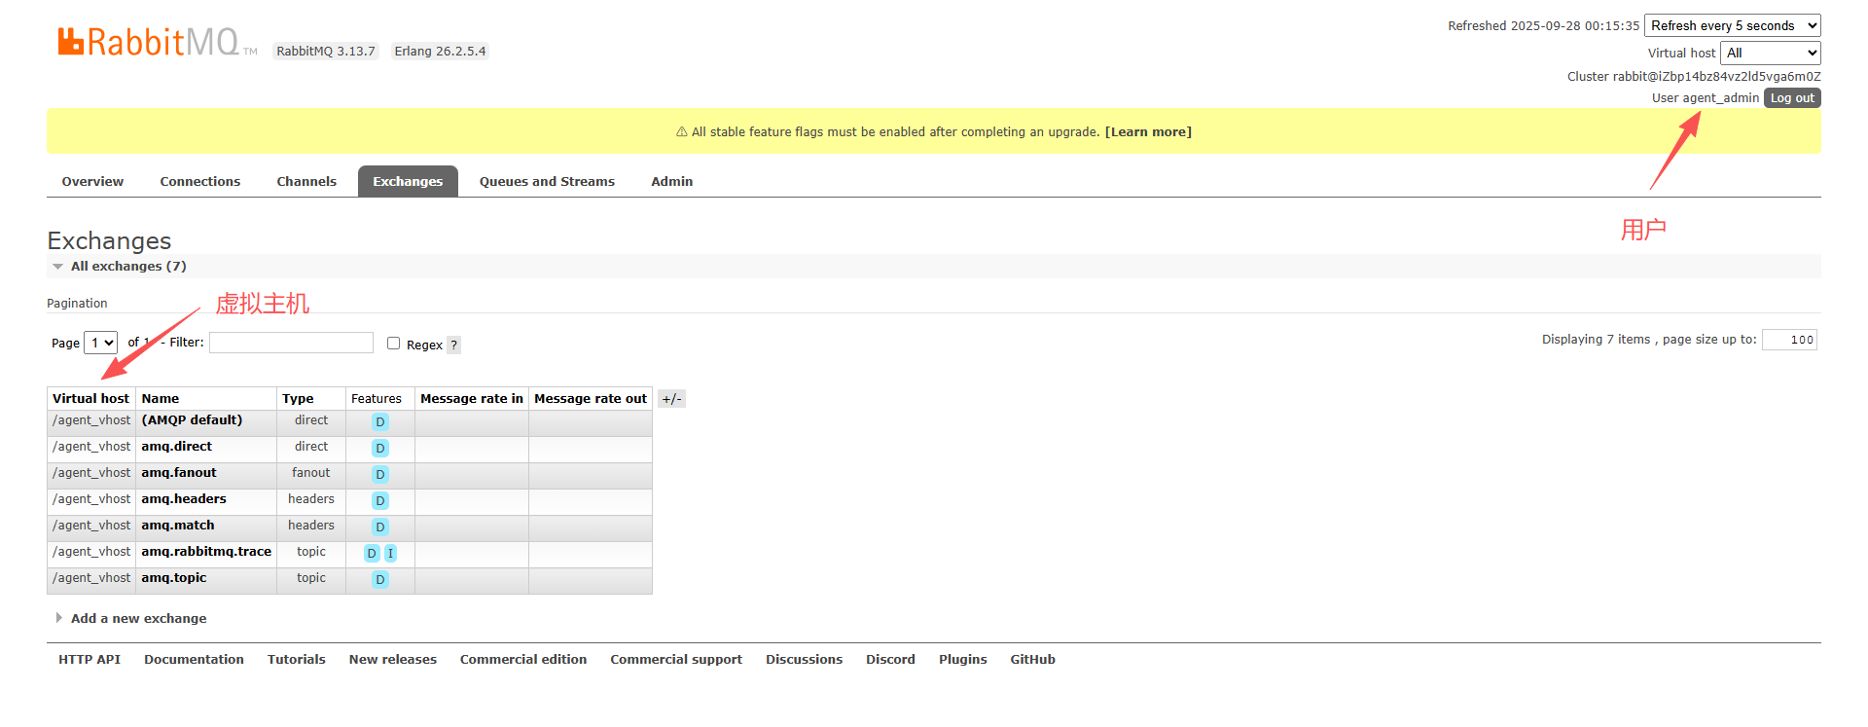Image resolution: width=1868 pixels, height=727 pixels.
Task: Sort by Type column header
Action: pos(298,399)
